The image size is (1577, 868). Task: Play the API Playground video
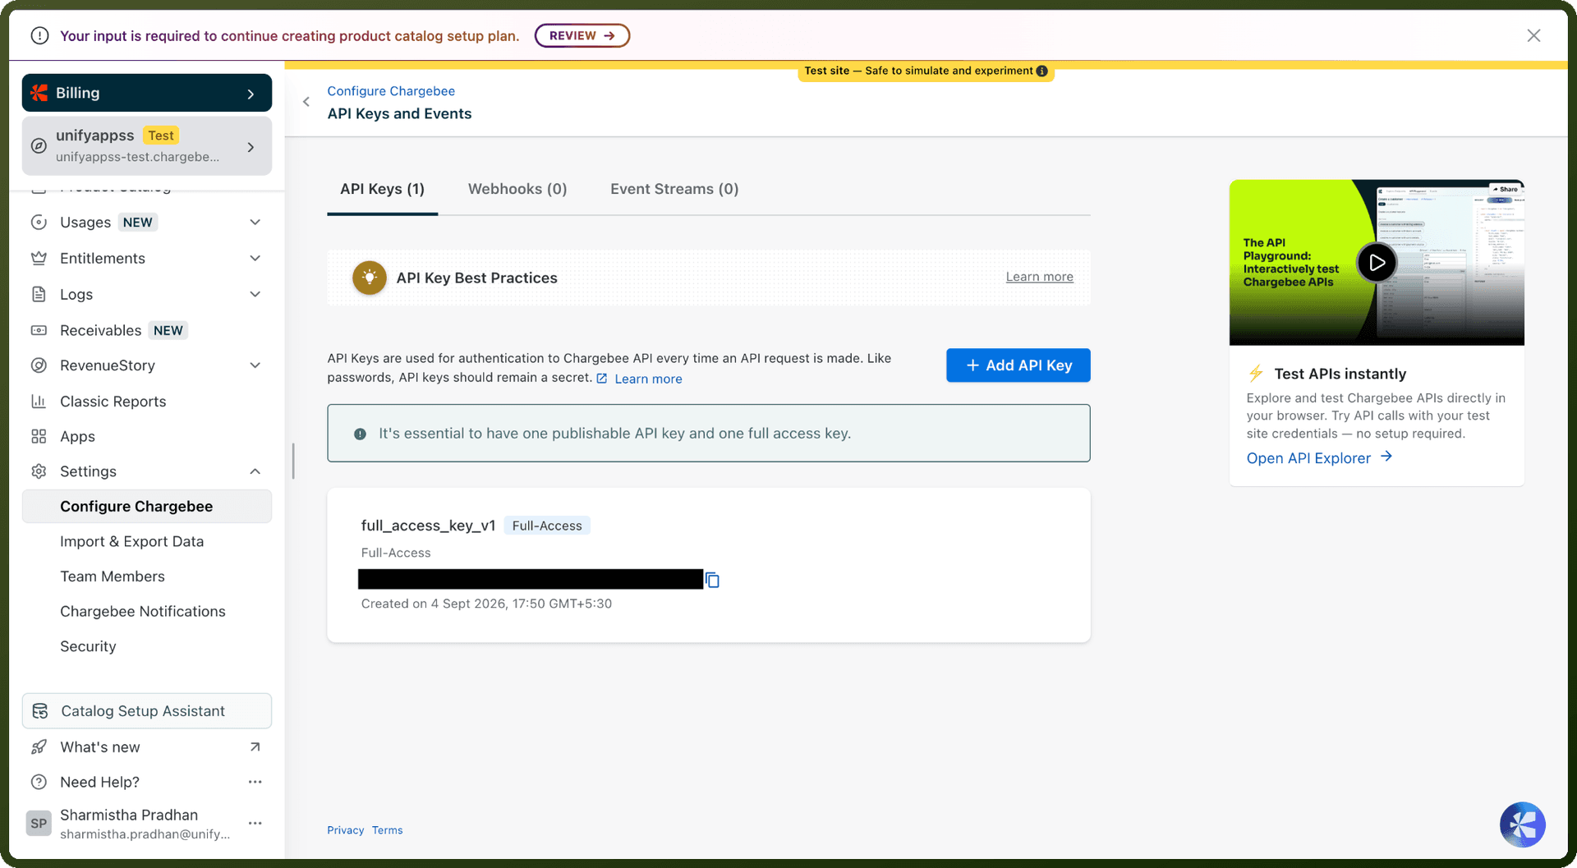click(1377, 263)
